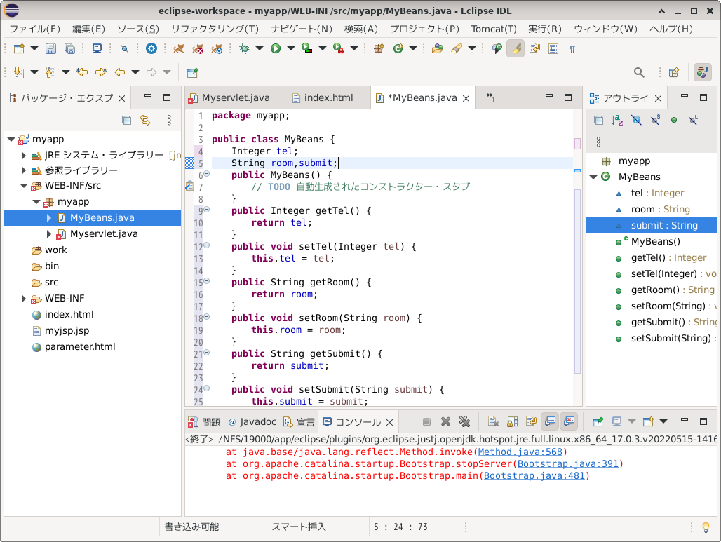The width and height of the screenshot is (721, 542).
Task: Select myjsp.jsp in Package Explorer
Action: point(67,330)
